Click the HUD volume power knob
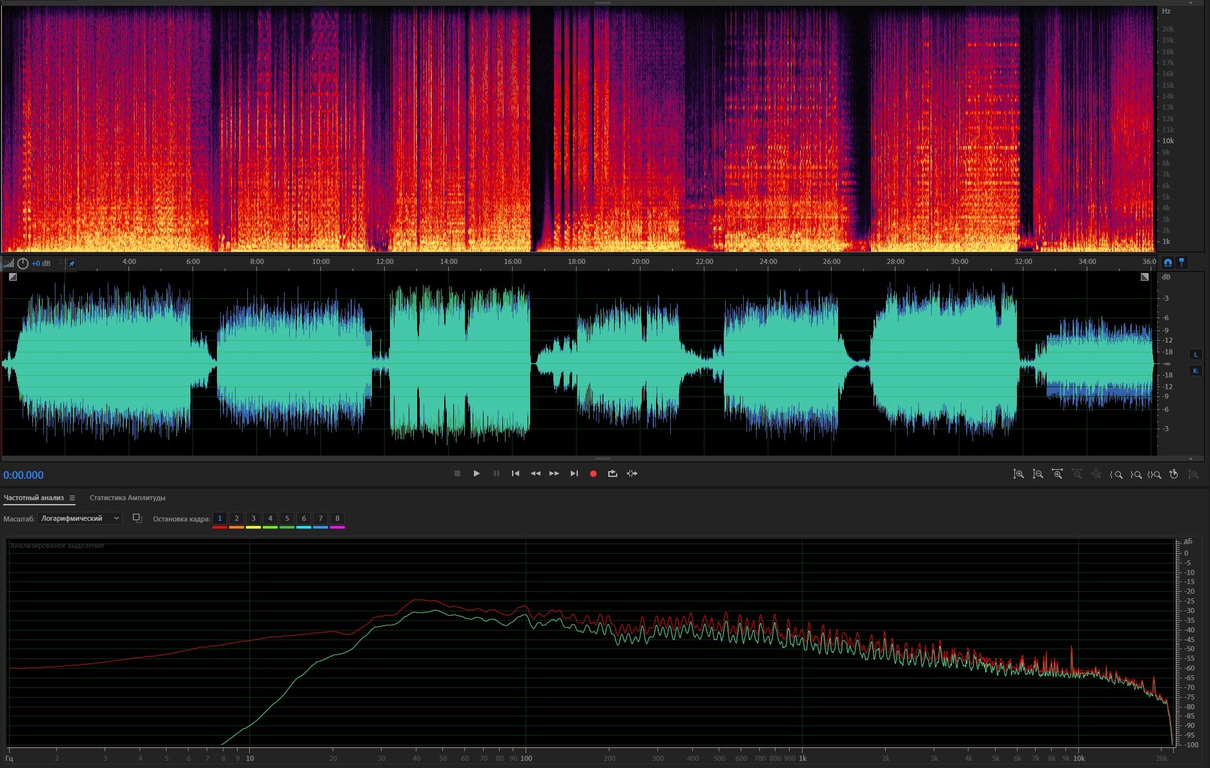 23,263
